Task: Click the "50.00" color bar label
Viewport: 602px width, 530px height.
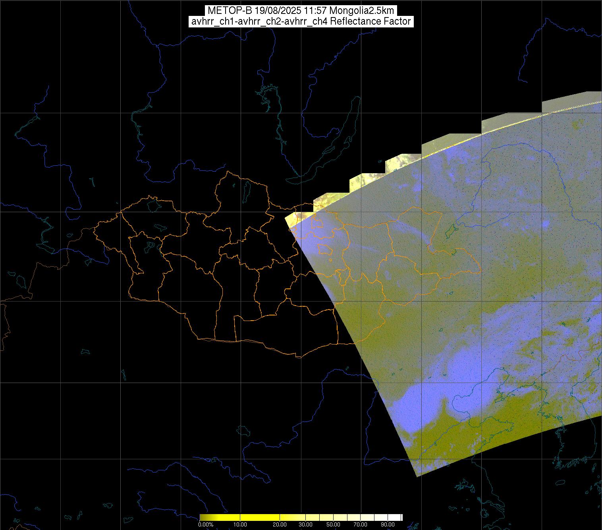Action: (334, 525)
